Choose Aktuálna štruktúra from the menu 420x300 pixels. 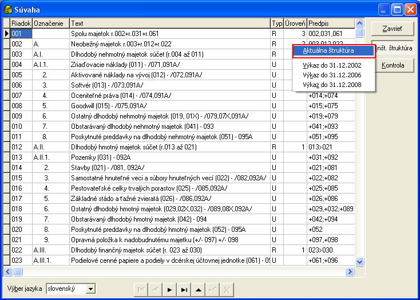[334, 51]
